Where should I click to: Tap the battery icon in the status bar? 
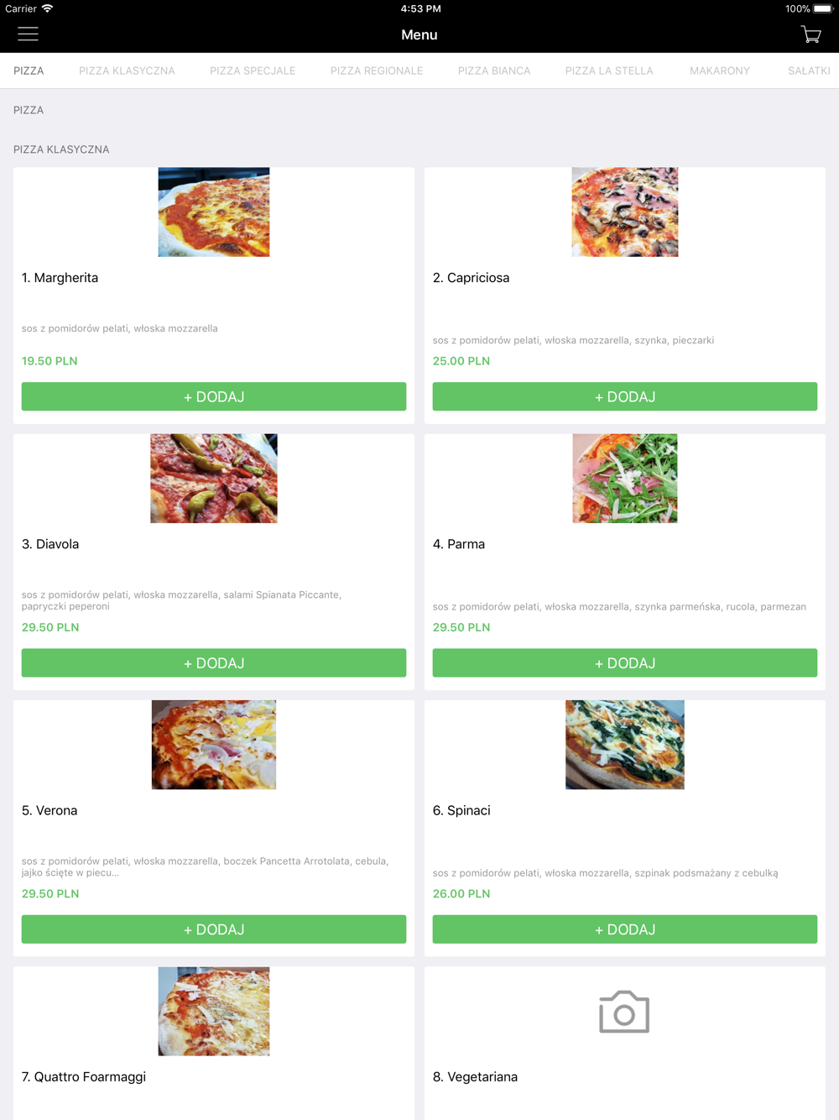823,8
